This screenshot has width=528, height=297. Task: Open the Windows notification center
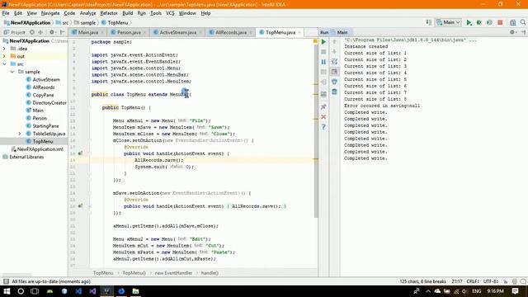tap(515, 291)
